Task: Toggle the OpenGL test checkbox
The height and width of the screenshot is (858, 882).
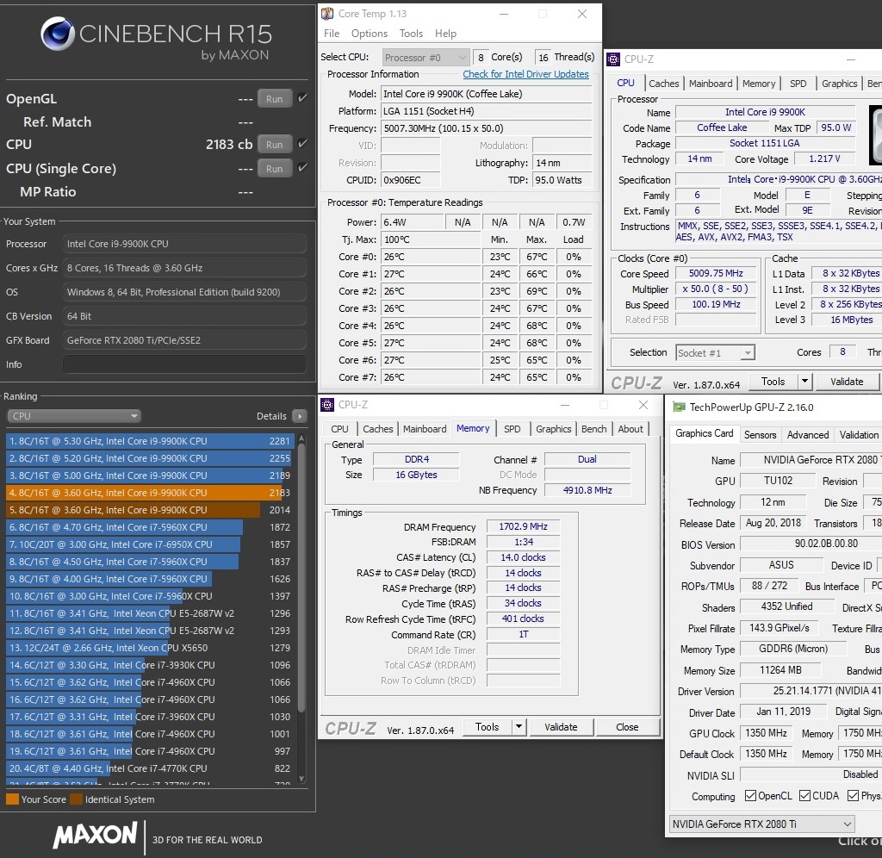Action: tap(302, 98)
